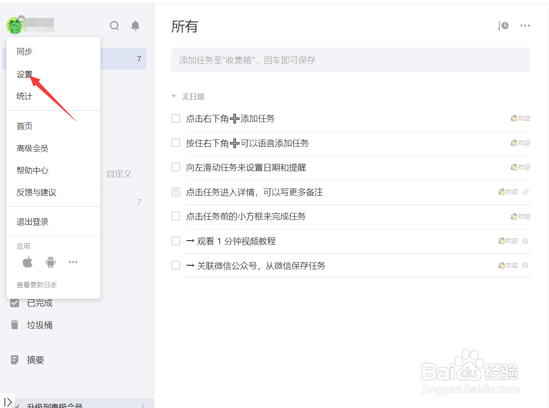
Task: Check the '关联微信公众号' task checkbox
Action: point(176,265)
